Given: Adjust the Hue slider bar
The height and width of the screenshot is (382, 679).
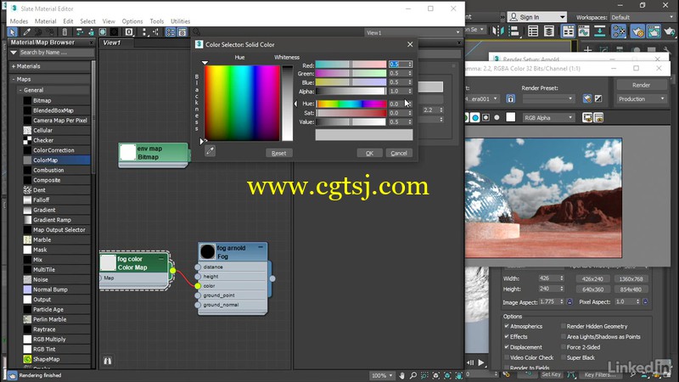Looking at the screenshot, I should coord(351,104).
